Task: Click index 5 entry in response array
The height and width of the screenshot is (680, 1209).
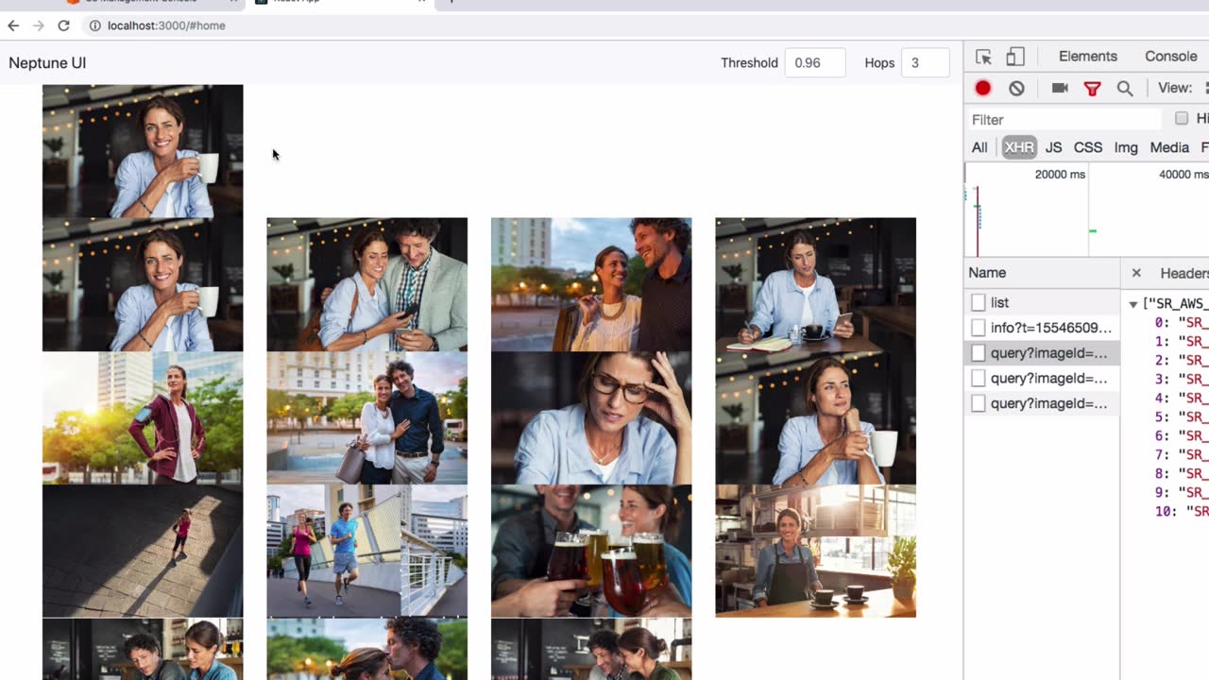Action: [1181, 416]
